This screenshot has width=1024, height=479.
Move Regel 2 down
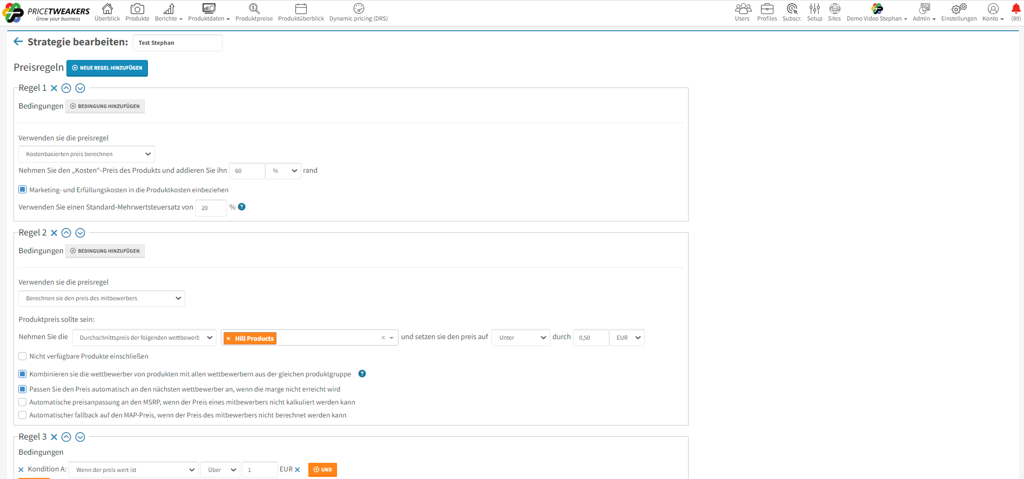click(80, 233)
